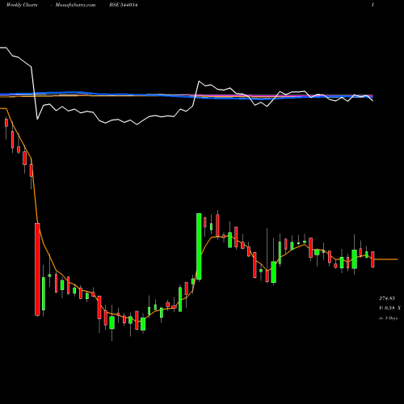
Task: Click the 'MunafaSutra.com' label
Action: tap(75, 5)
